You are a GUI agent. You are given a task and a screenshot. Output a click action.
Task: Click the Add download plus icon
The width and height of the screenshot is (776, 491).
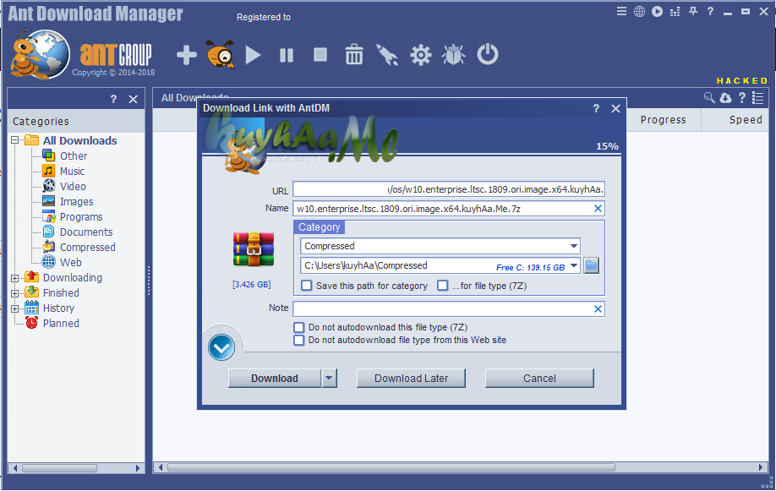click(x=187, y=55)
